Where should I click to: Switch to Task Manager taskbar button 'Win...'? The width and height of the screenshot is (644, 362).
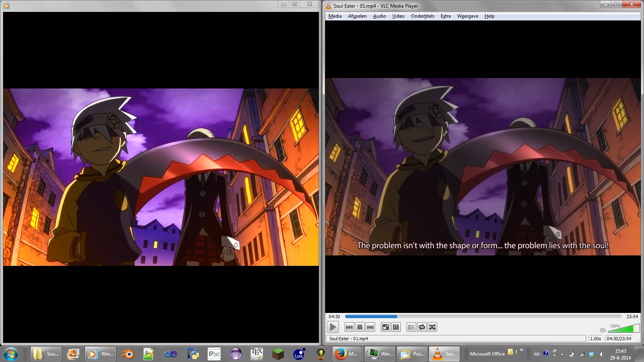coord(380,354)
